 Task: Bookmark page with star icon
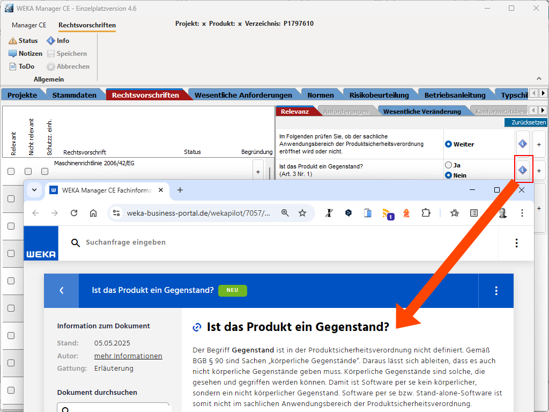[302, 213]
